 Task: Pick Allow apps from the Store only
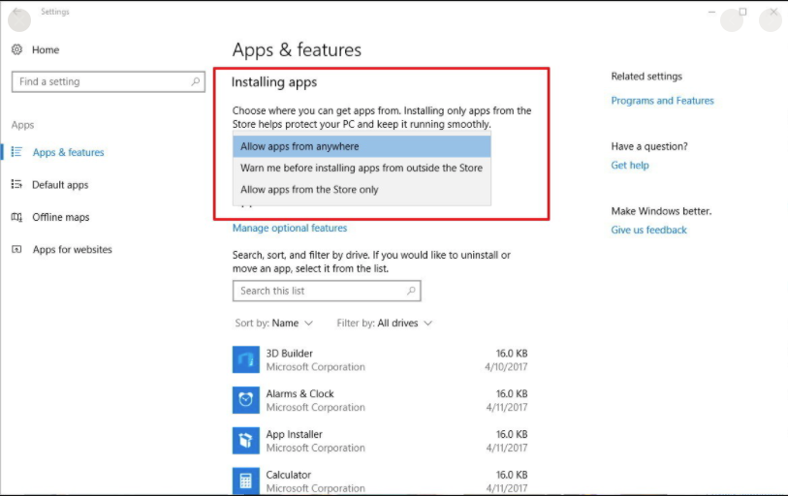(x=362, y=190)
